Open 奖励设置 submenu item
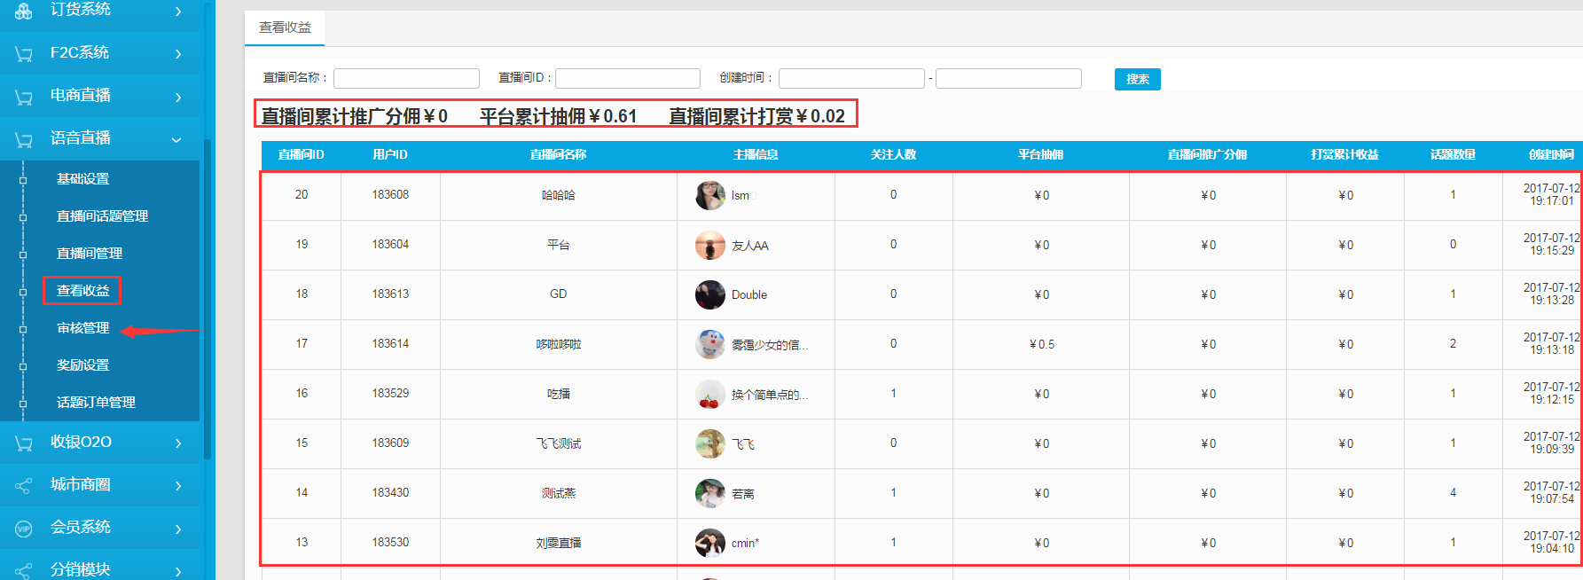The width and height of the screenshot is (1583, 580). (x=83, y=365)
